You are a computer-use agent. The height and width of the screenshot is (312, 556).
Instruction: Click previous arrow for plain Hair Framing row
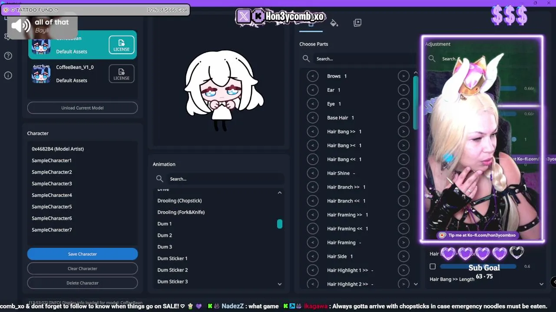coord(312,243)
